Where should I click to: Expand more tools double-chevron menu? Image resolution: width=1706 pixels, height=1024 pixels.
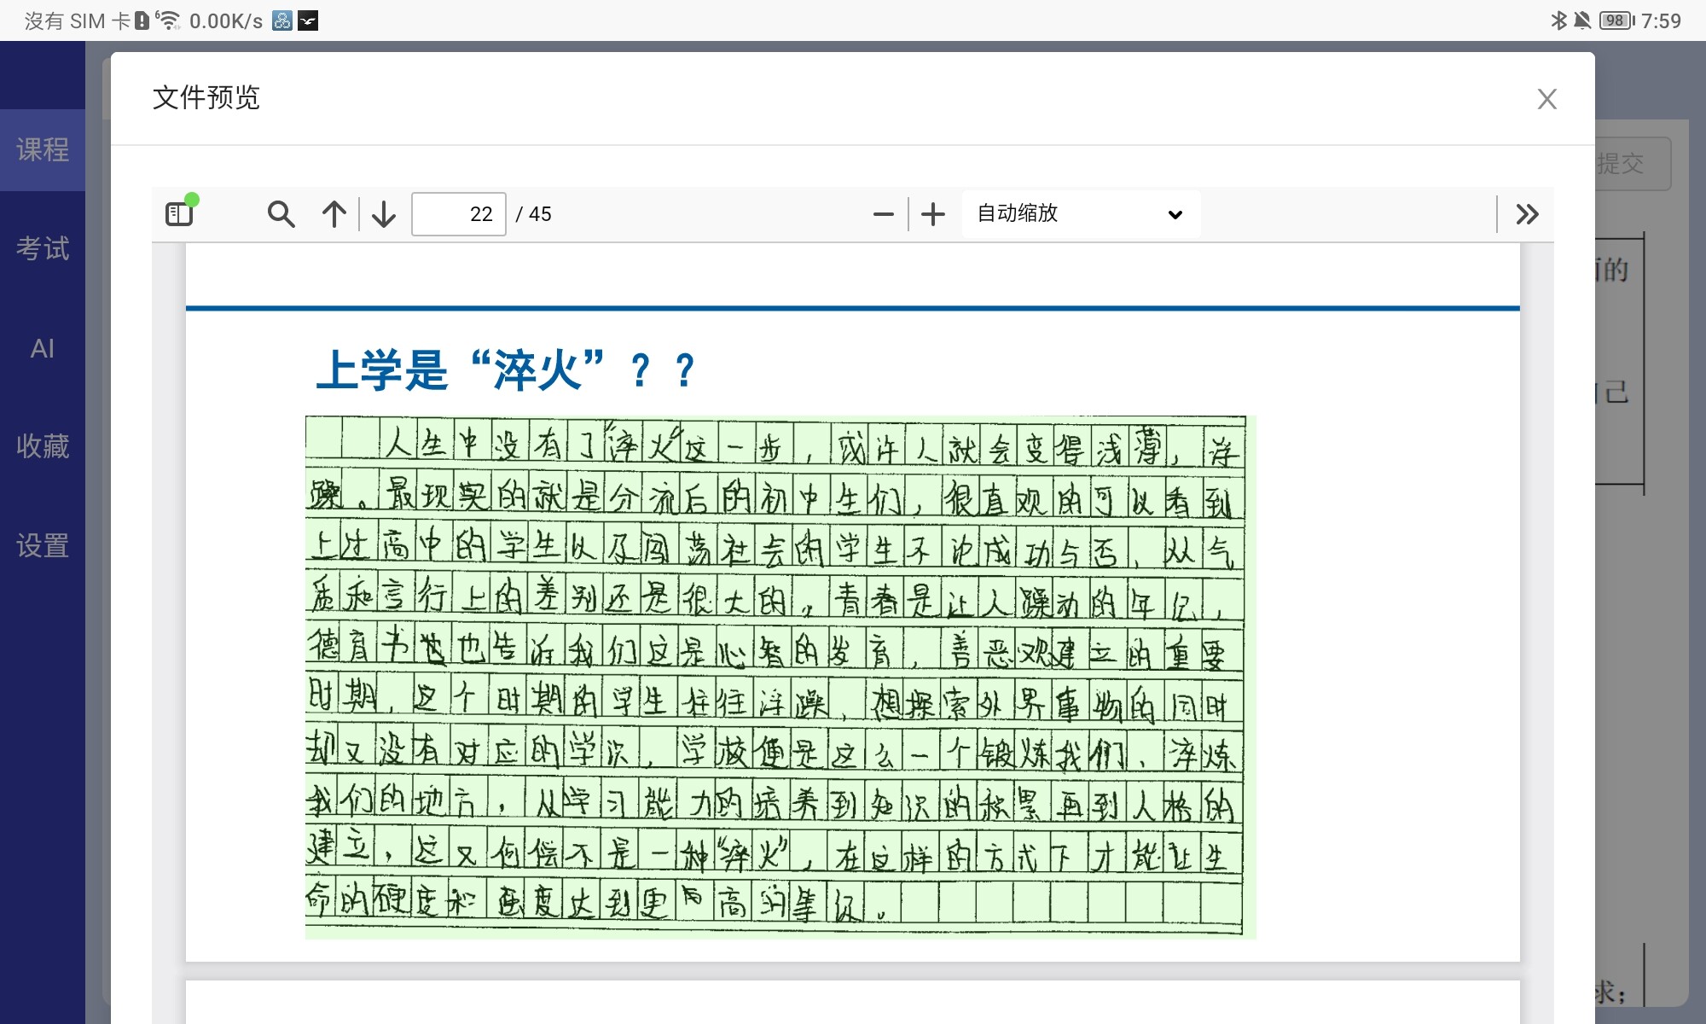(x=1527, y=213)
